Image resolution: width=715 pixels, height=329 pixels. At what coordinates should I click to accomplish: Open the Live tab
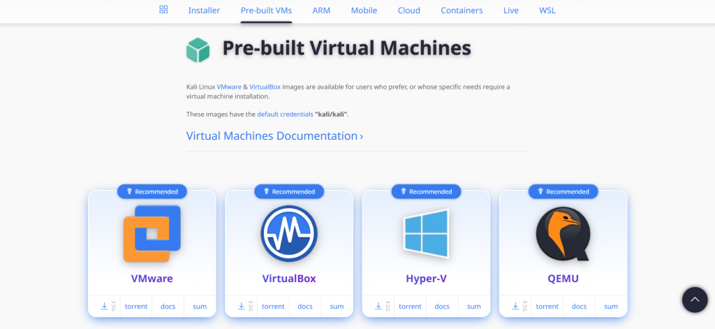coord(510,10)
